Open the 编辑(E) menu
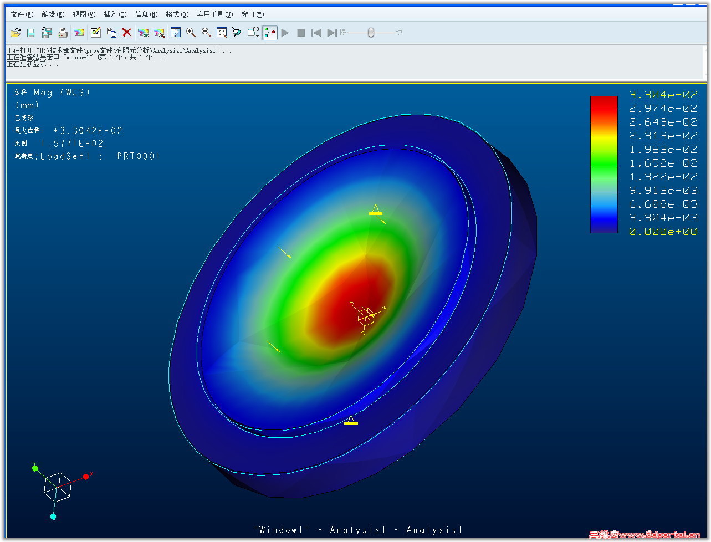The height and width of the screenshot is (542, 711). tap(53, 14)
